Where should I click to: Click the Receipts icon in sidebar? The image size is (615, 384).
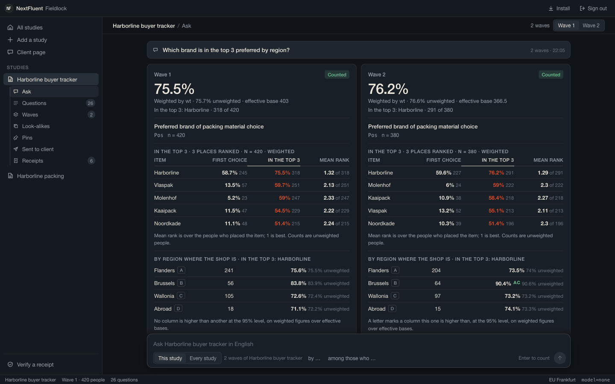16,161
